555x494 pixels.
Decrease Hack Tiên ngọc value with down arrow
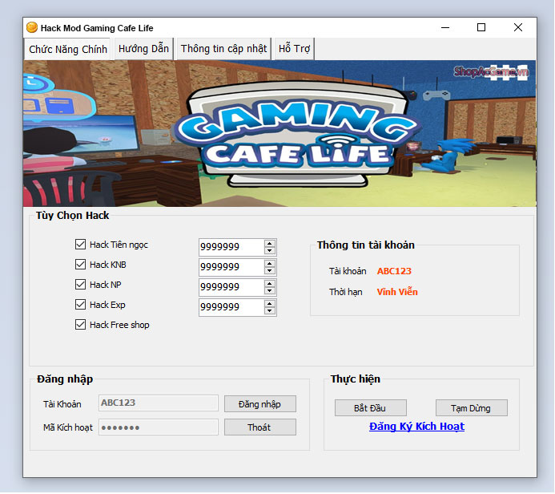pos(270,250)
